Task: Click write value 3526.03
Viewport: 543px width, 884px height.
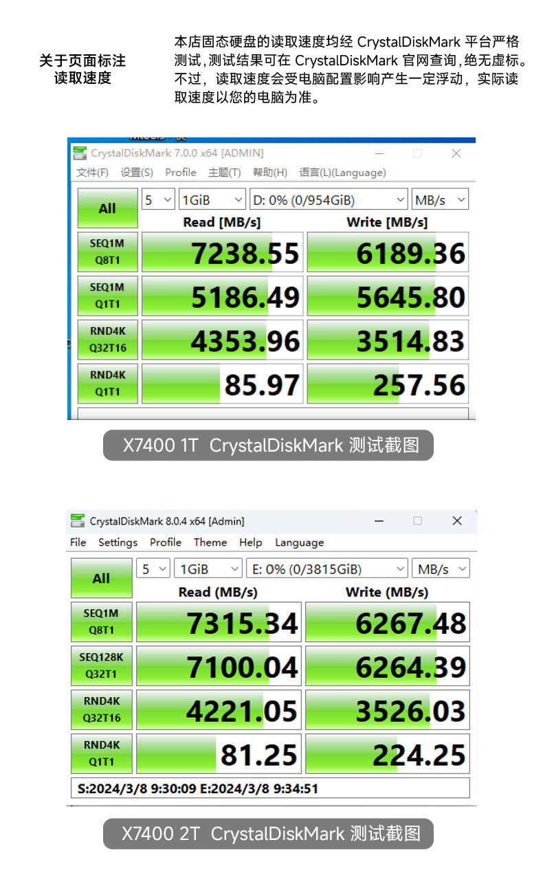Action: click(x=388, y=711)
